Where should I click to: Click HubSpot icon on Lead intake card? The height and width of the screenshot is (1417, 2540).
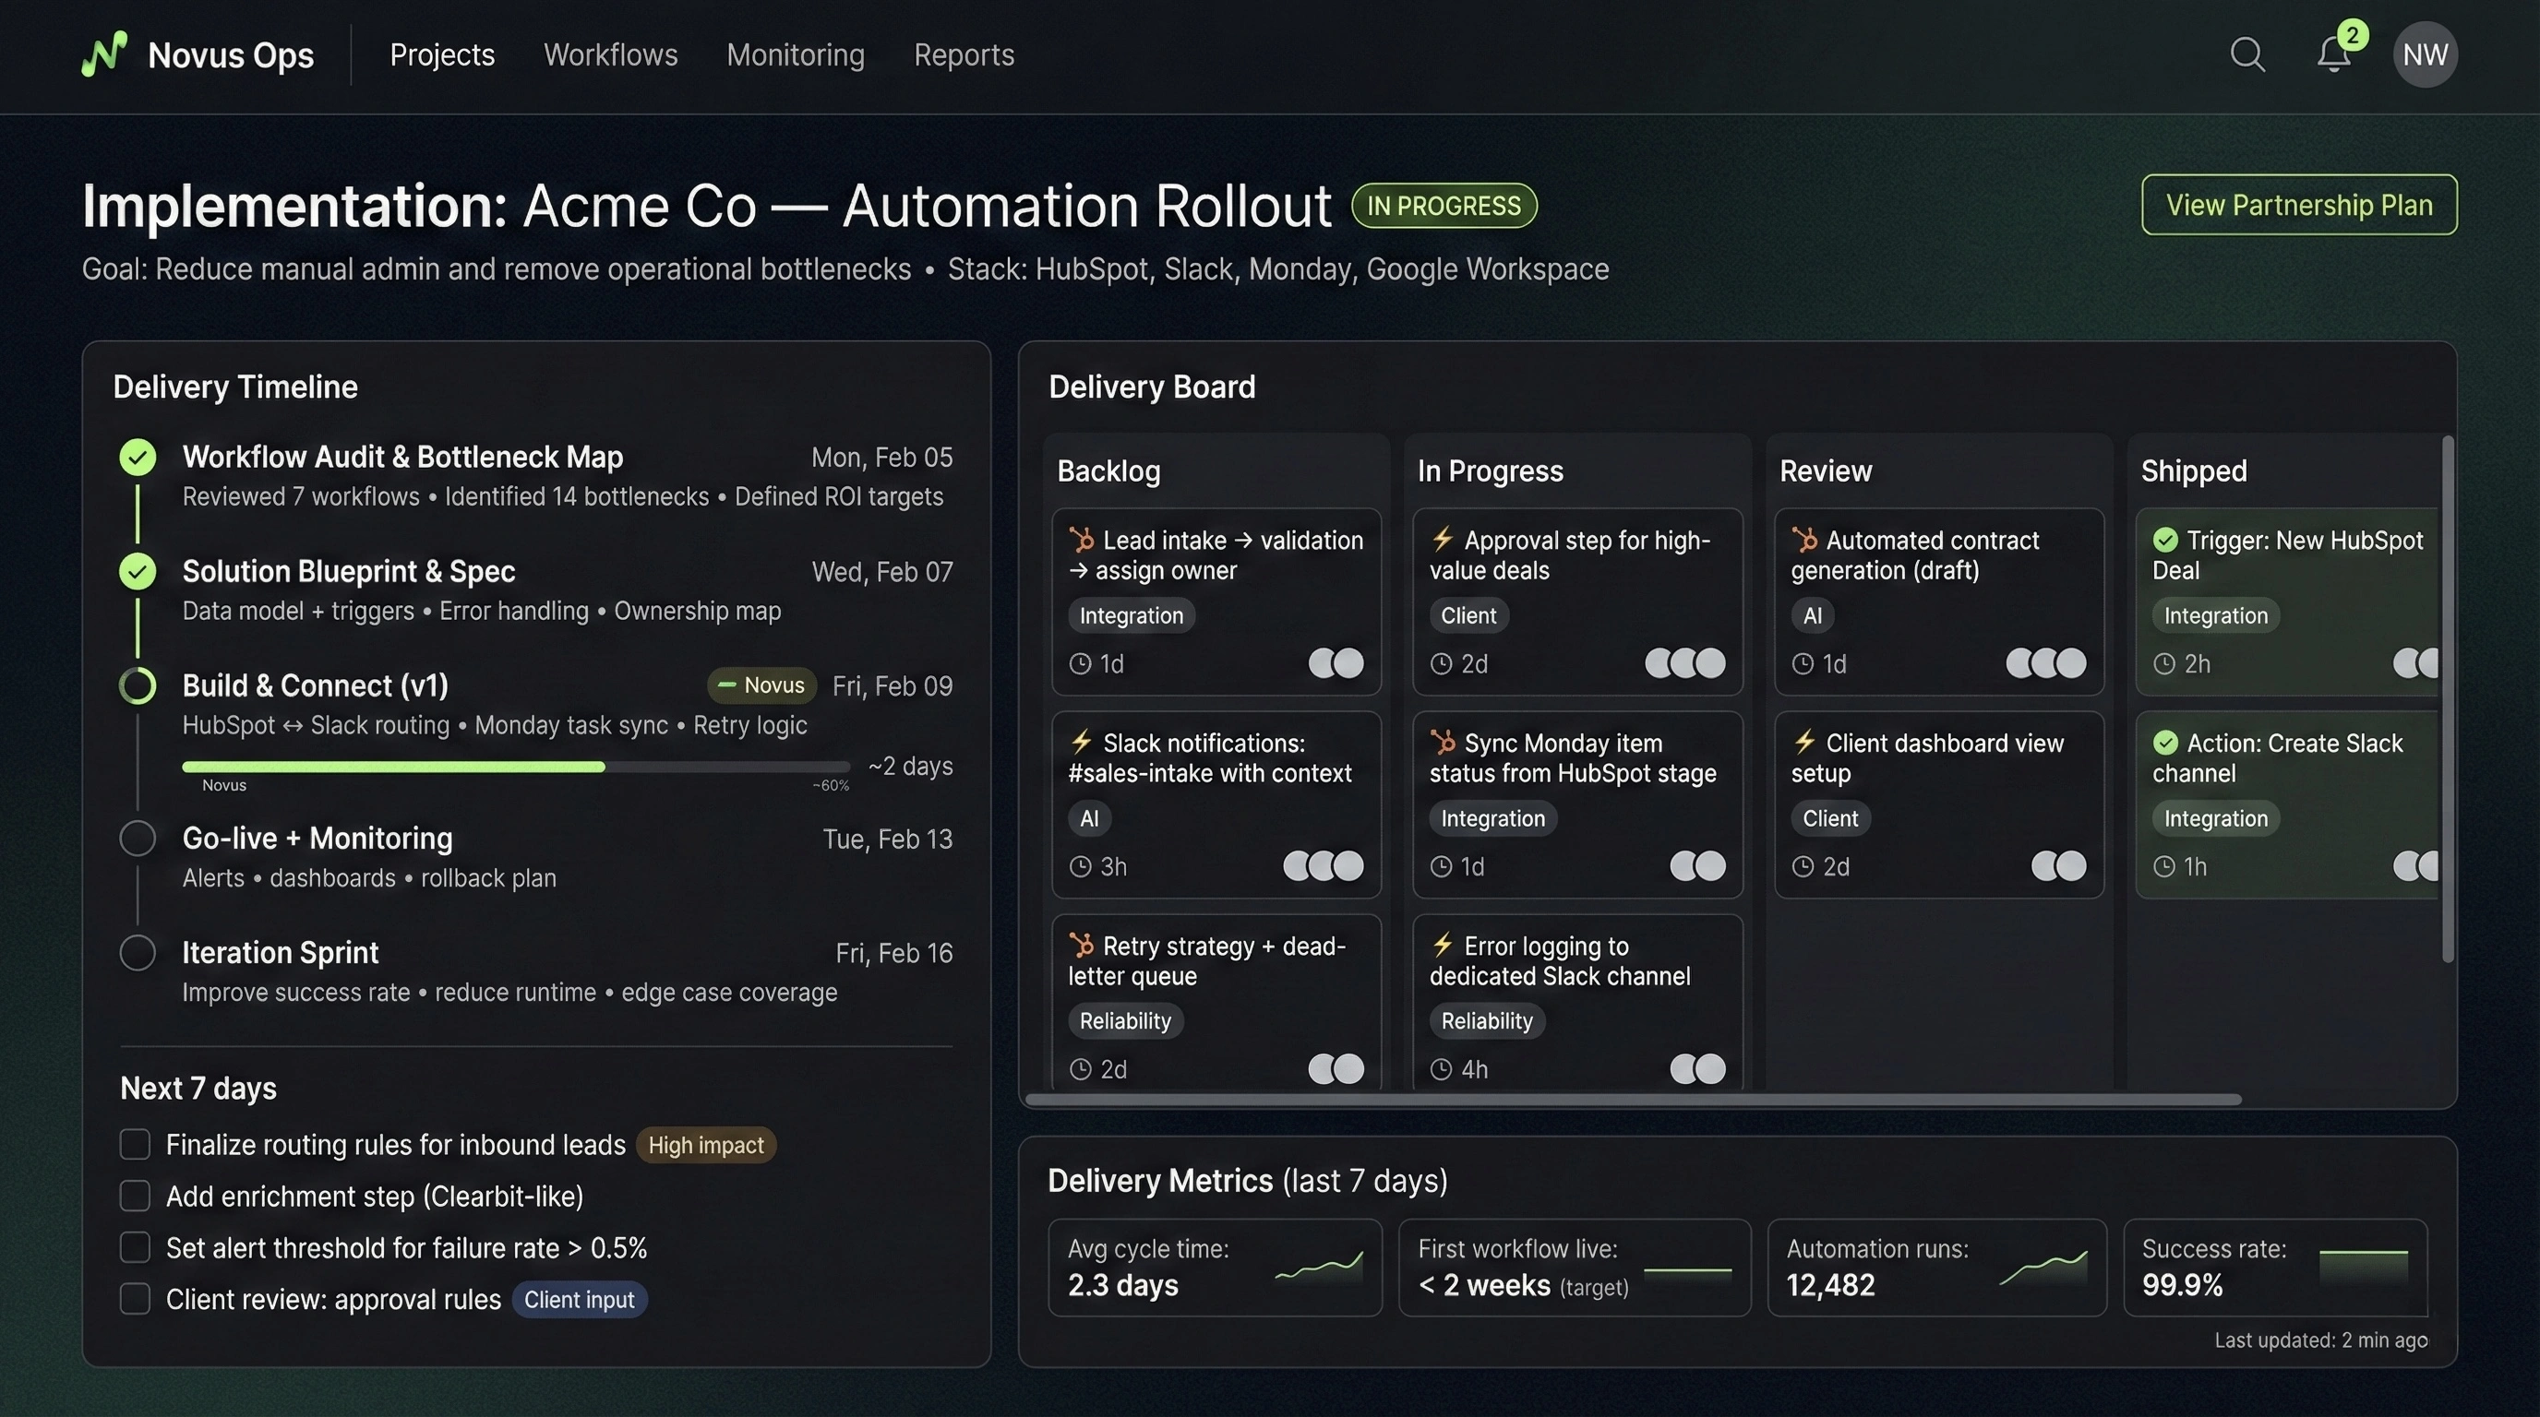[1082, 539]
